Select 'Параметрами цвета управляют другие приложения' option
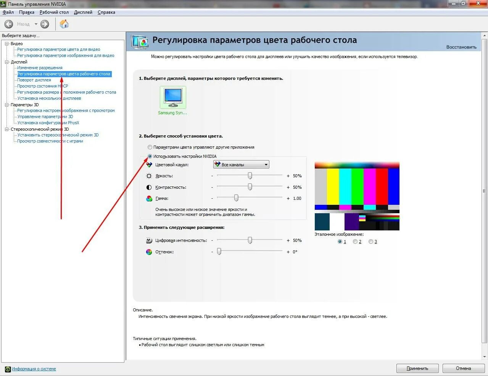This screenshot has width=488, height=376. point(150,147)
